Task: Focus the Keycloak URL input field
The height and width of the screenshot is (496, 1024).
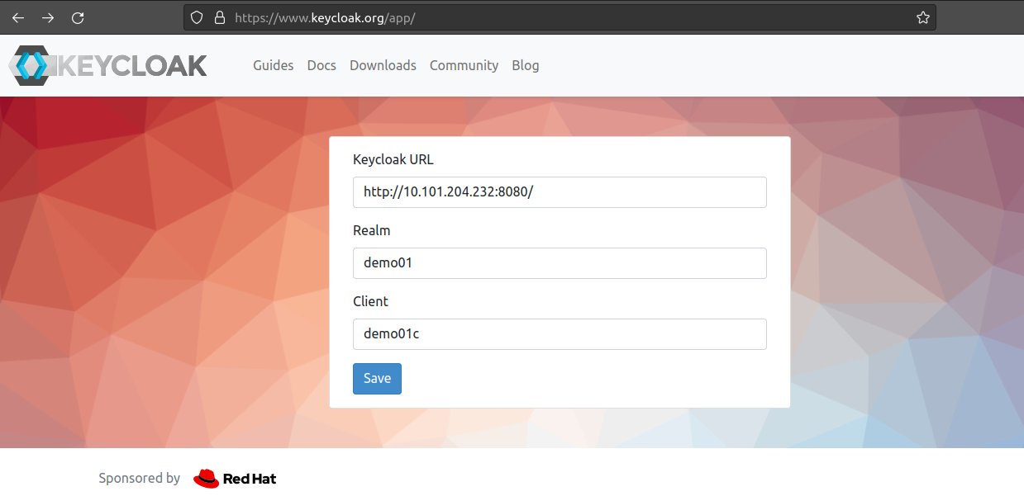Action: tap(560, 192)
